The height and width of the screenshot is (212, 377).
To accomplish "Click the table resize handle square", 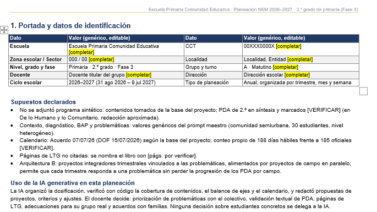I will [x=363, y=91].
